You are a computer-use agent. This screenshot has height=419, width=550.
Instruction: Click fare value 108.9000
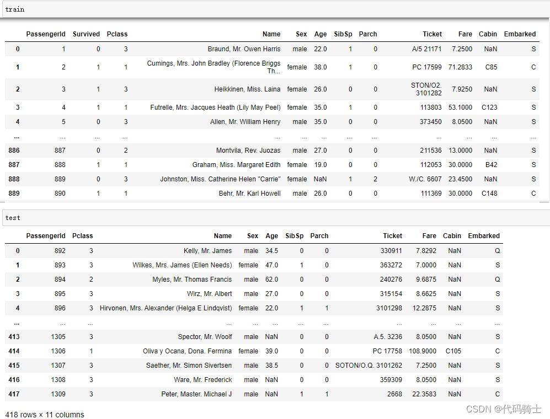click(x=423, y=351)
